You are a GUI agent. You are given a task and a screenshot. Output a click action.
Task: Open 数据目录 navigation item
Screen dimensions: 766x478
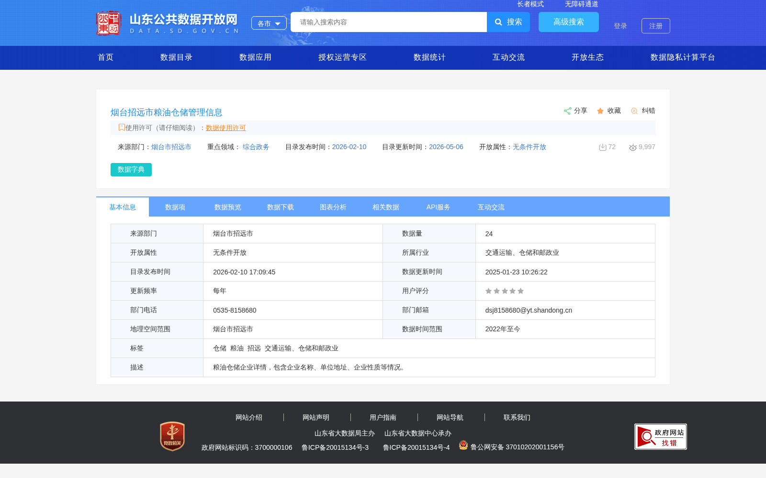[x=177, y=57]
